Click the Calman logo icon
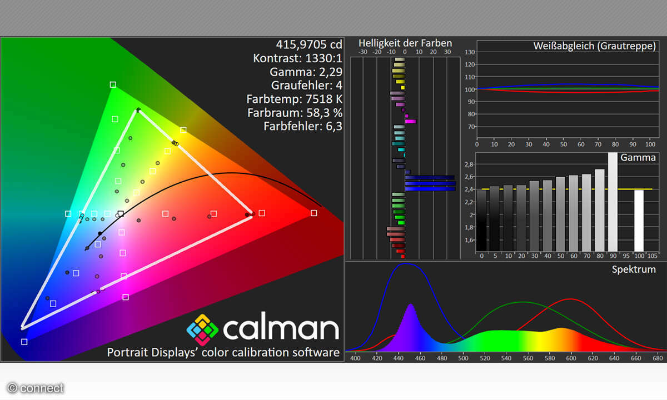The image size is (667, 400). 202,329
